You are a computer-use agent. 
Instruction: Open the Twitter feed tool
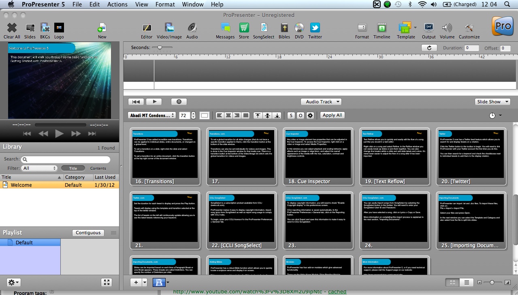(x=315, y=28)
